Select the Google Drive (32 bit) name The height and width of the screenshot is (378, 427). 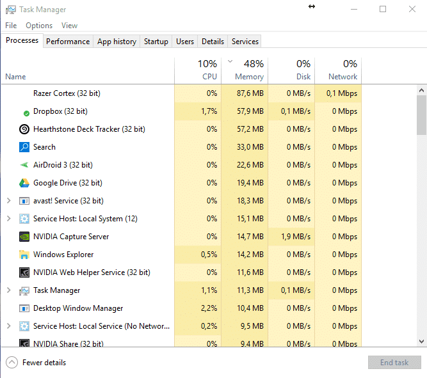point(68,183)
